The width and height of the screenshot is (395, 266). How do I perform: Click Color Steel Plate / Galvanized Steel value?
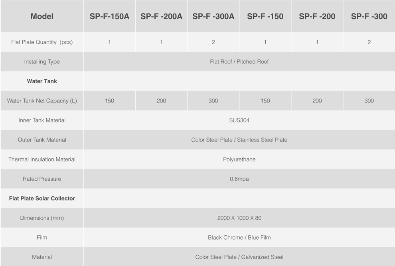pyautogui.click(x=239, y=257)
